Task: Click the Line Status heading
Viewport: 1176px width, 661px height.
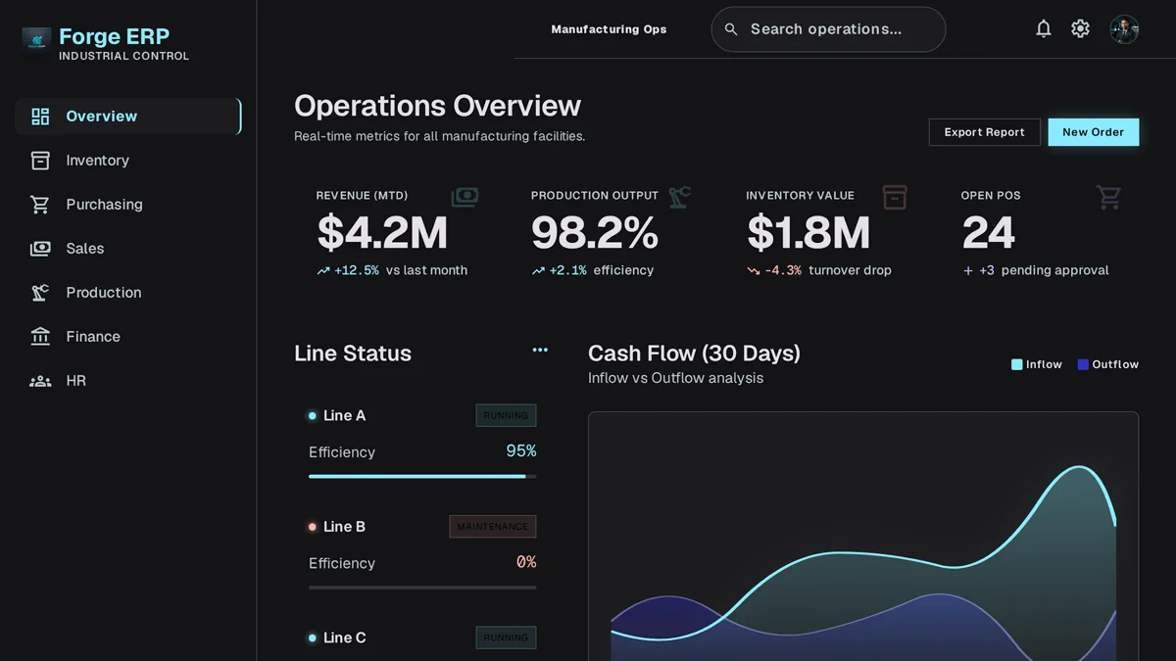Action: point(353,354)
